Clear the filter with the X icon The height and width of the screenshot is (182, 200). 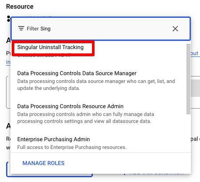pos(175,29)
